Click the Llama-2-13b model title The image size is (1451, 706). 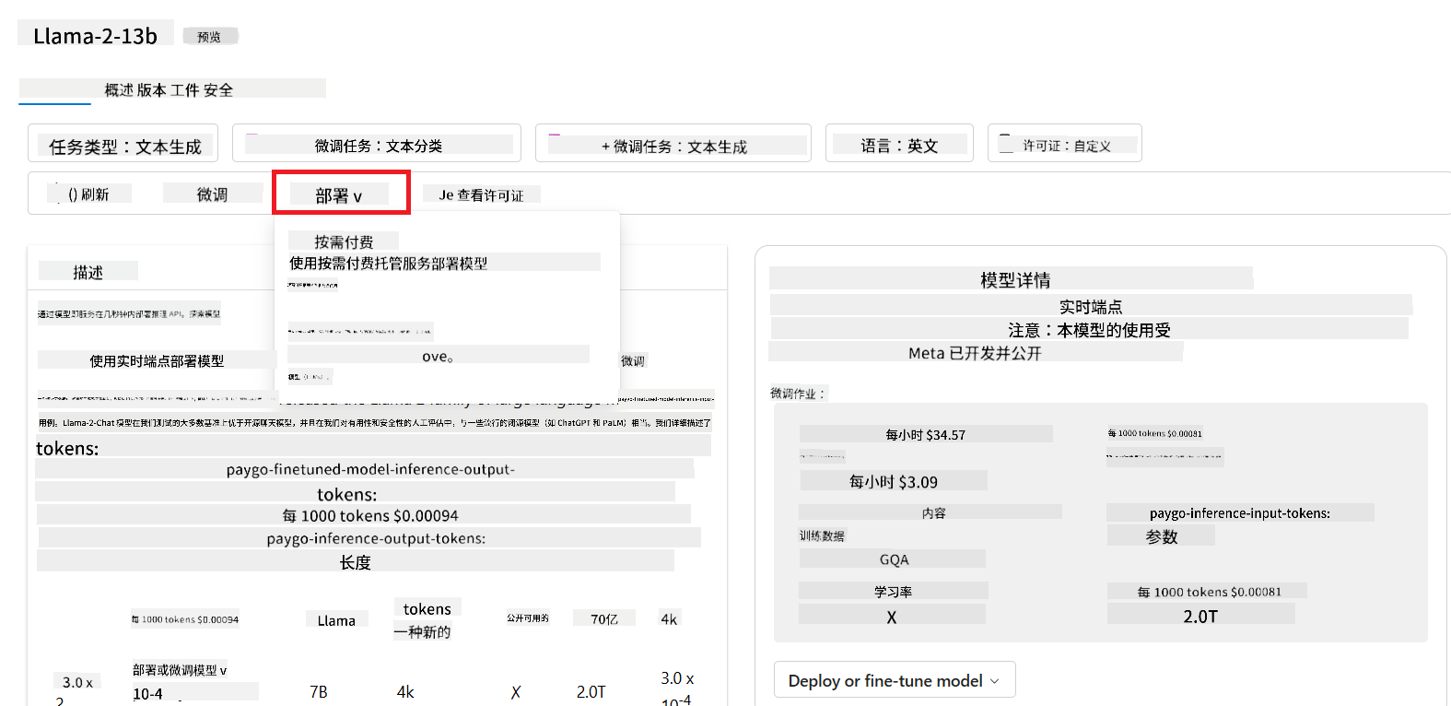coord(96,36)
